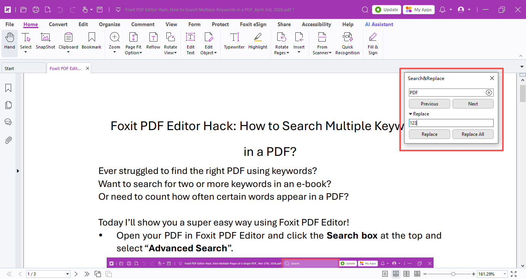Click the create new PDF icon in title bar
Screen dimensions: 526x279
(48, 10)
